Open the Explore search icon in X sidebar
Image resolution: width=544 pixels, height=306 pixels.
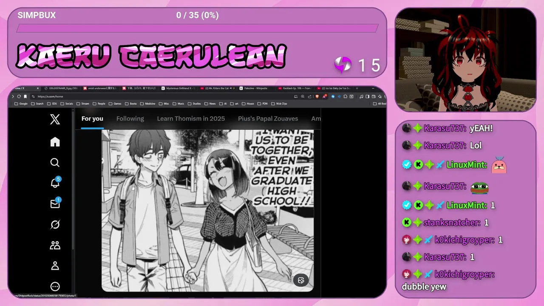click(x=55, y=162)
